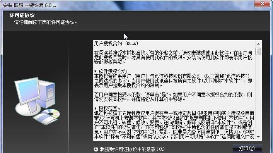The image size is (273, 153).
Task: Click the line starting "若用户同意接受本条款"
Action: 173,95
